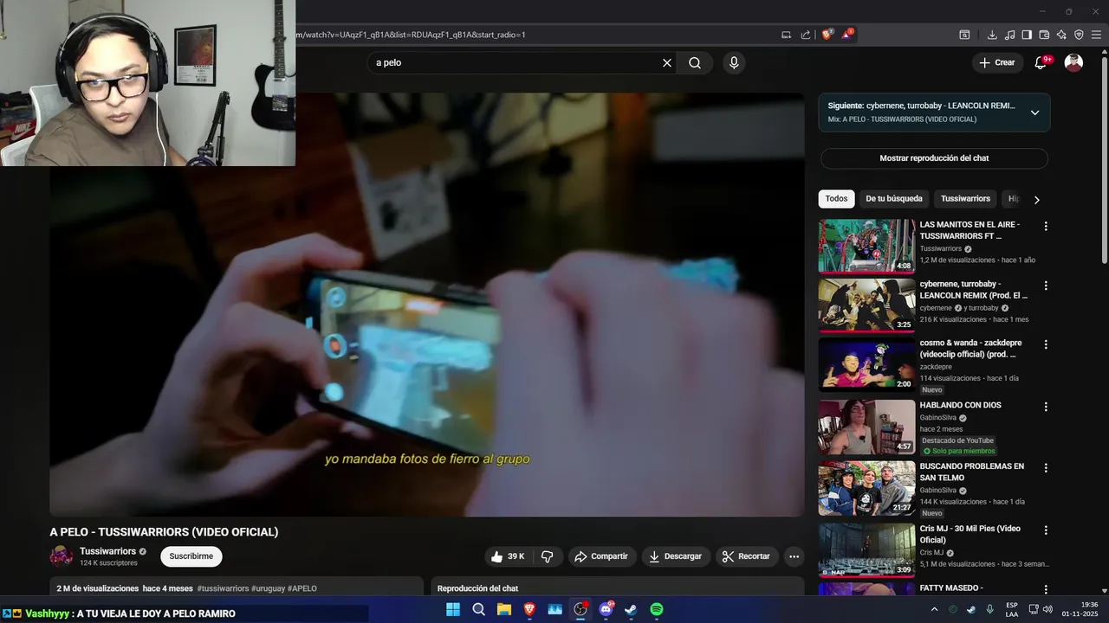Open browser downloads panel
Screen dimensions: 1109x623
992,35
